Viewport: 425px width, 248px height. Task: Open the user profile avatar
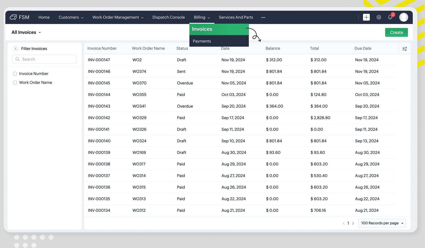point(403,17)
